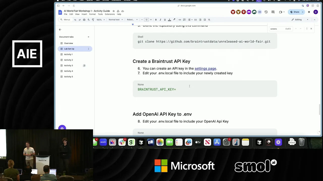Toggle underline formatting
323x181 pixels.
[x=165, y=20]
